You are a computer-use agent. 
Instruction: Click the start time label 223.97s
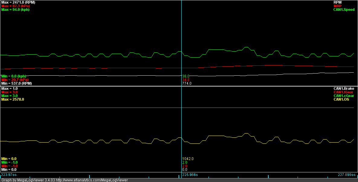pos(9,175)
